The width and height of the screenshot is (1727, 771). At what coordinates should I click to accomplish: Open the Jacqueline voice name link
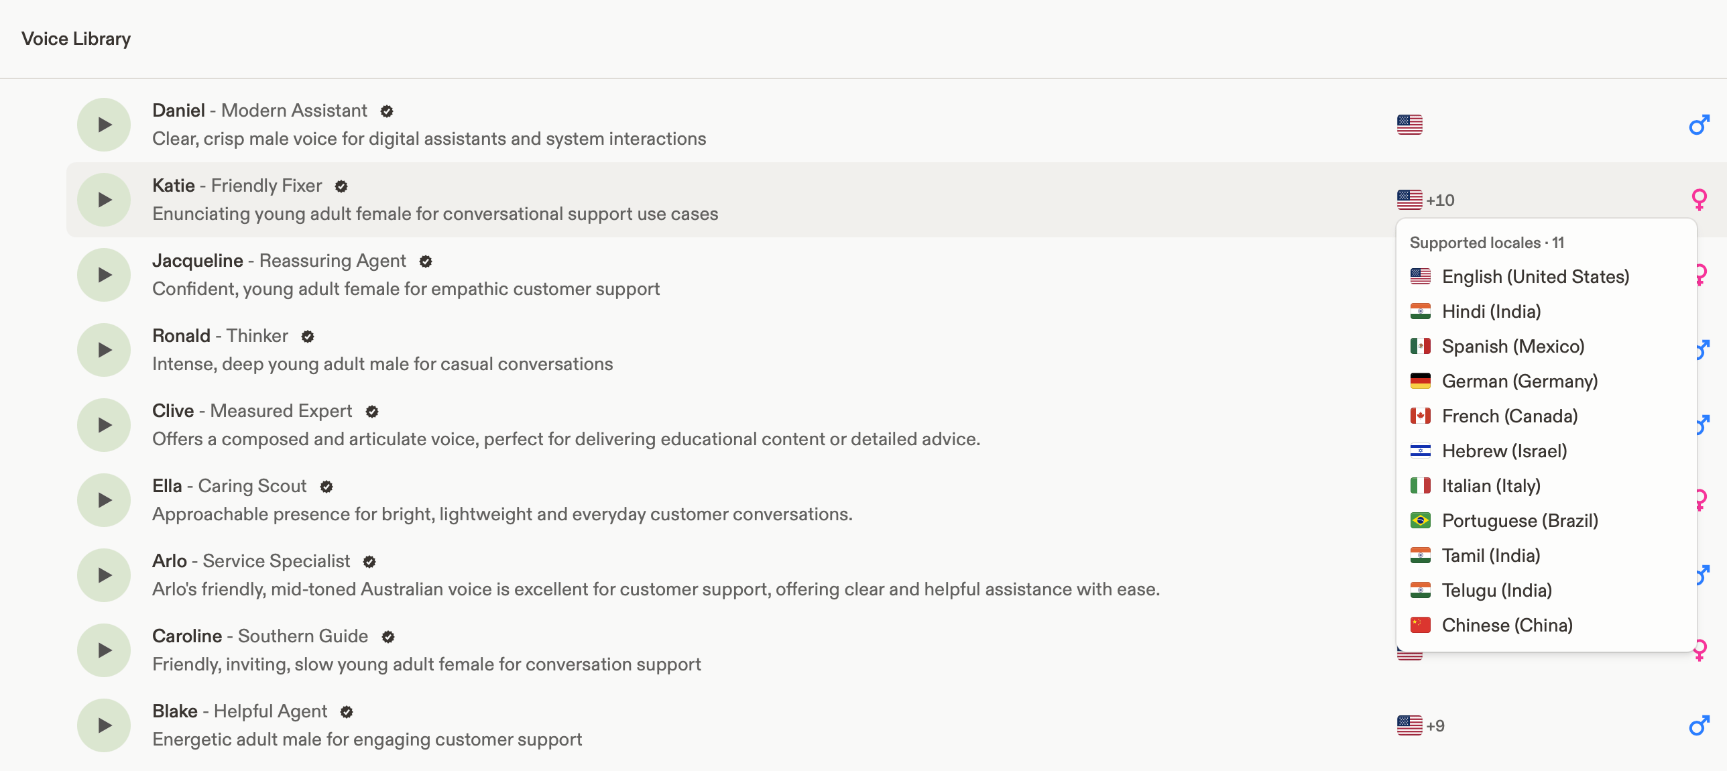coord(197,261)
